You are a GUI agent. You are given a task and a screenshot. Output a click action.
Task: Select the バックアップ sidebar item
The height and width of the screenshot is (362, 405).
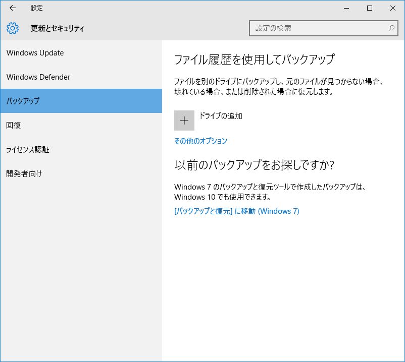[23, 101]
